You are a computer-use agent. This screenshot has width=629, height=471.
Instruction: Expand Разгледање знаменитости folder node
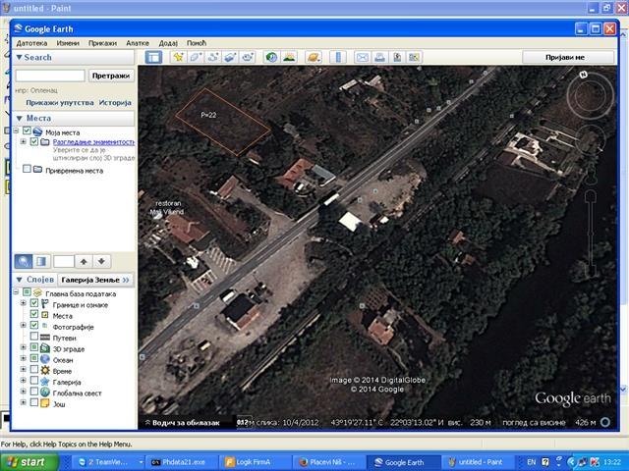(24, 141)
